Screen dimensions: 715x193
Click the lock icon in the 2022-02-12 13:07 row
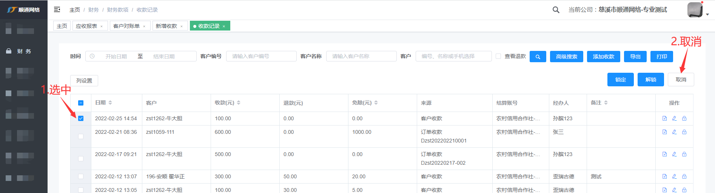tap(684, 176)
